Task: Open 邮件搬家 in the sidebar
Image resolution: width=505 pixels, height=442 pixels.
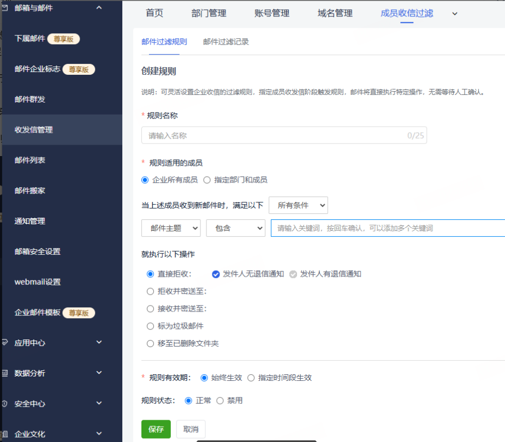Action: pos(29,190)
